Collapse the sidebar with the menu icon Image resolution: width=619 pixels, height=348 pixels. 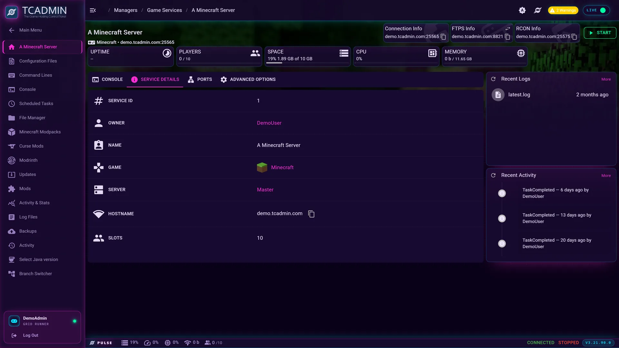[x=93, y=10]
